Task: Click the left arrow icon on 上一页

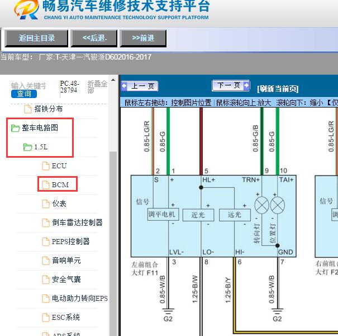Action: click(x=125, y=86)
